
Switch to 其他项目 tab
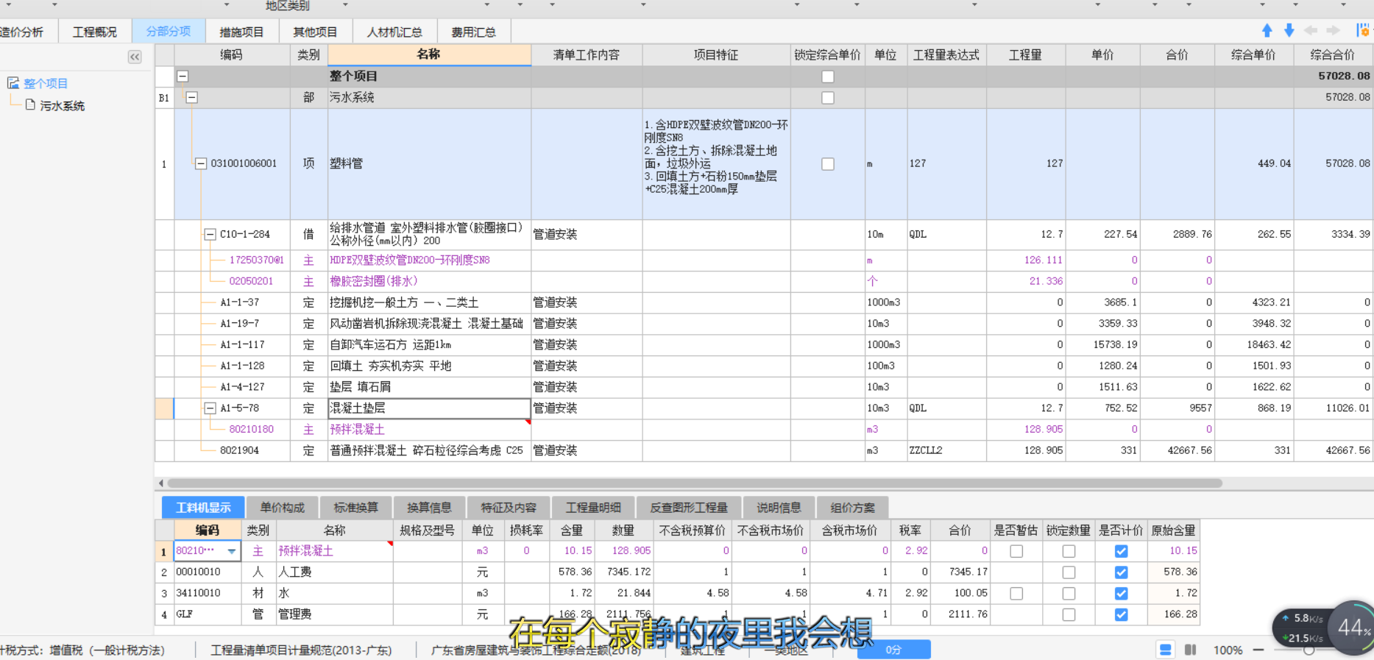(315, 32)
